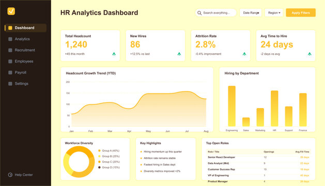The width and height of the screenshot is (325, 186).
Task: Click the checkmark app logo
Action: (x=11, y=11)
